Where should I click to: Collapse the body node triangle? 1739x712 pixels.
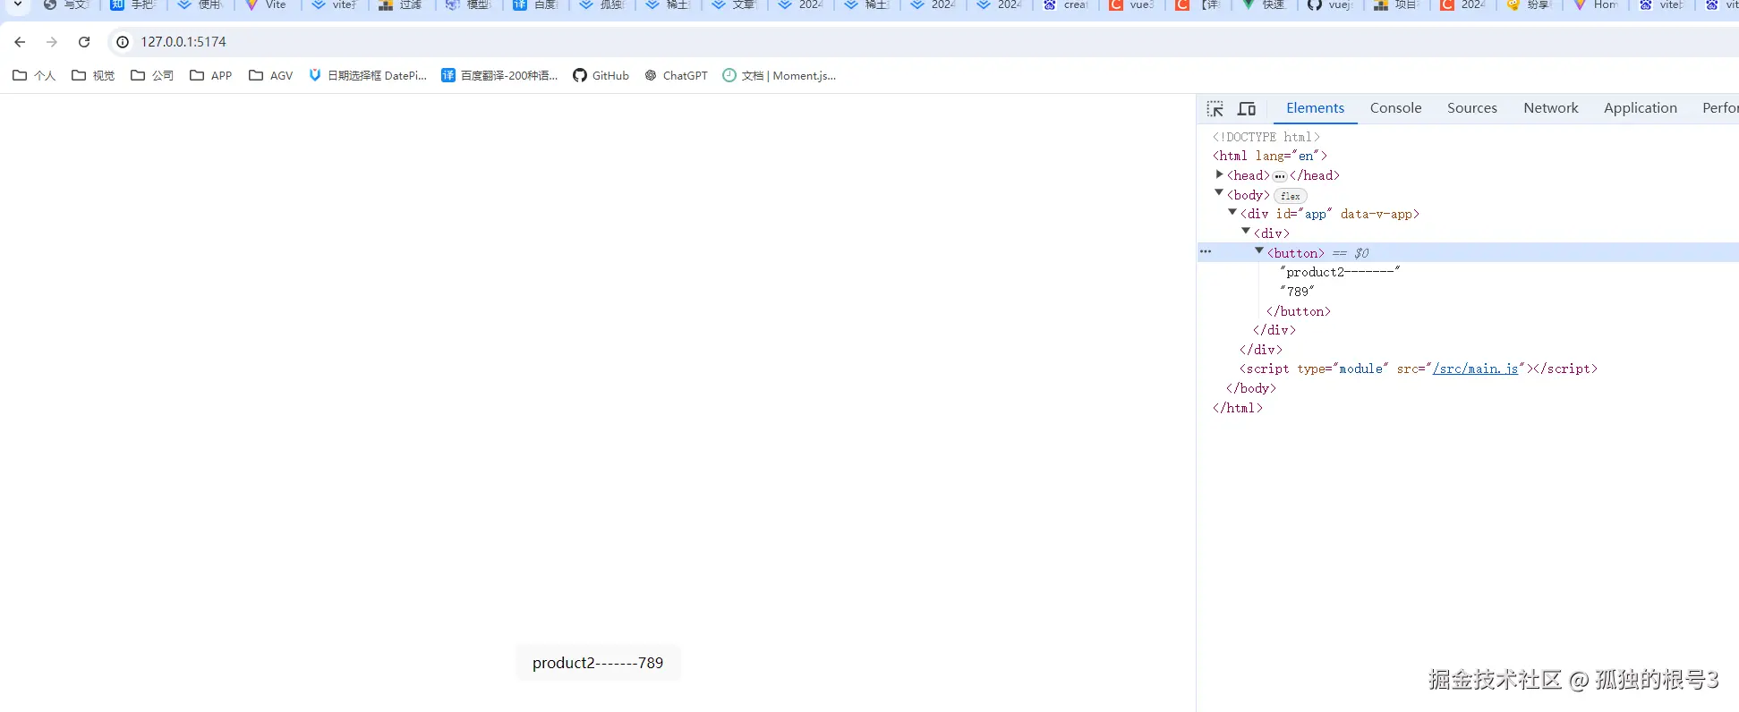[1219, 193]
